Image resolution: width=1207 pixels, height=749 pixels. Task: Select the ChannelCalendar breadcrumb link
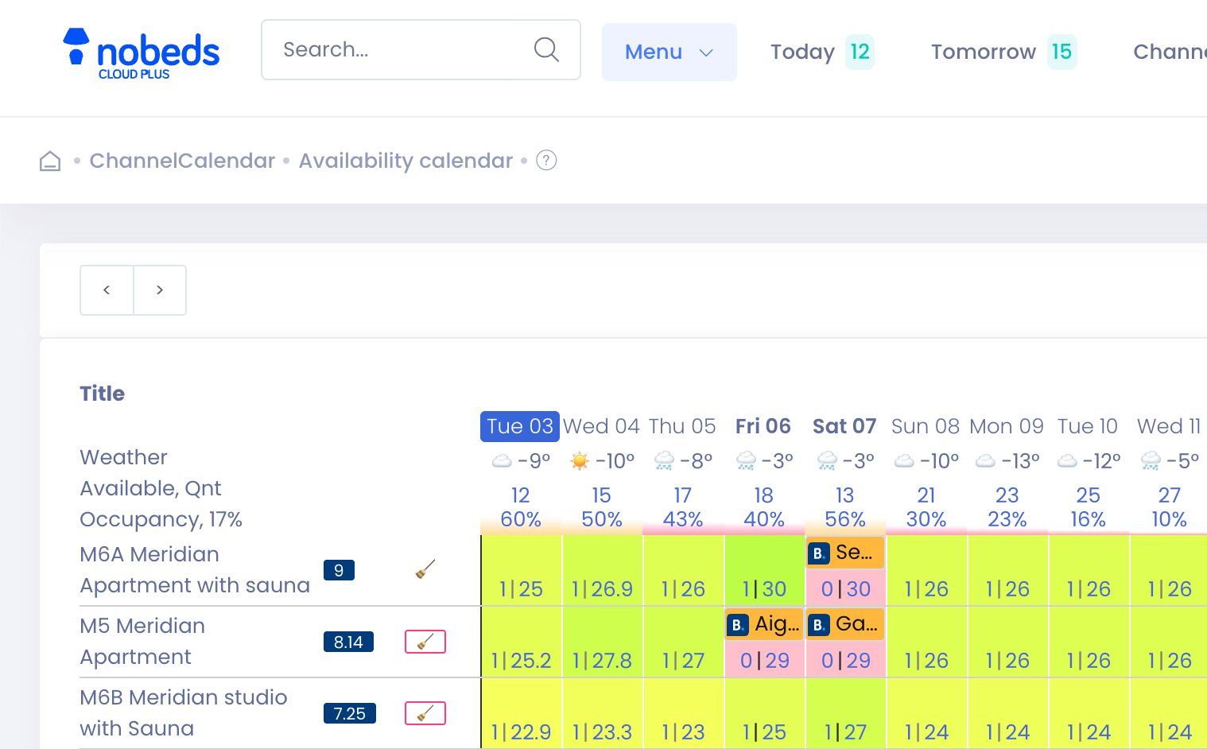pos(181,160)
